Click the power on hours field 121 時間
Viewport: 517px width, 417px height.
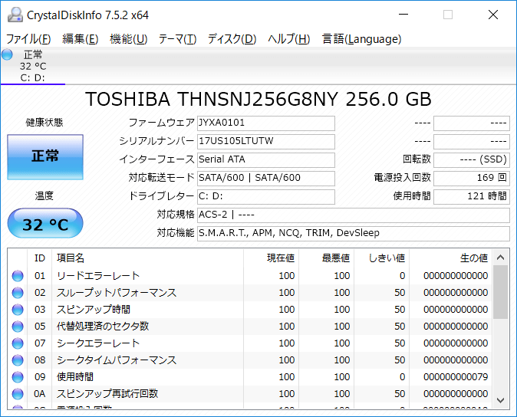(472, 197)
